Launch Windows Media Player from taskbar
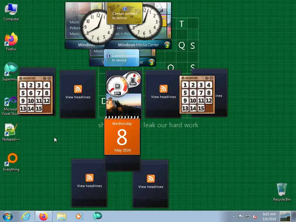The image size is (296, 222). [79, 216]
